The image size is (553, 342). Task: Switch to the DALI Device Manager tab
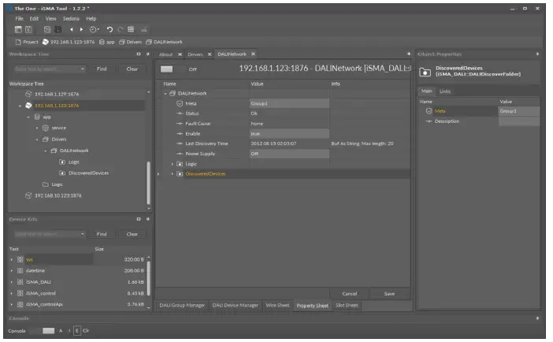click(236, 305)
